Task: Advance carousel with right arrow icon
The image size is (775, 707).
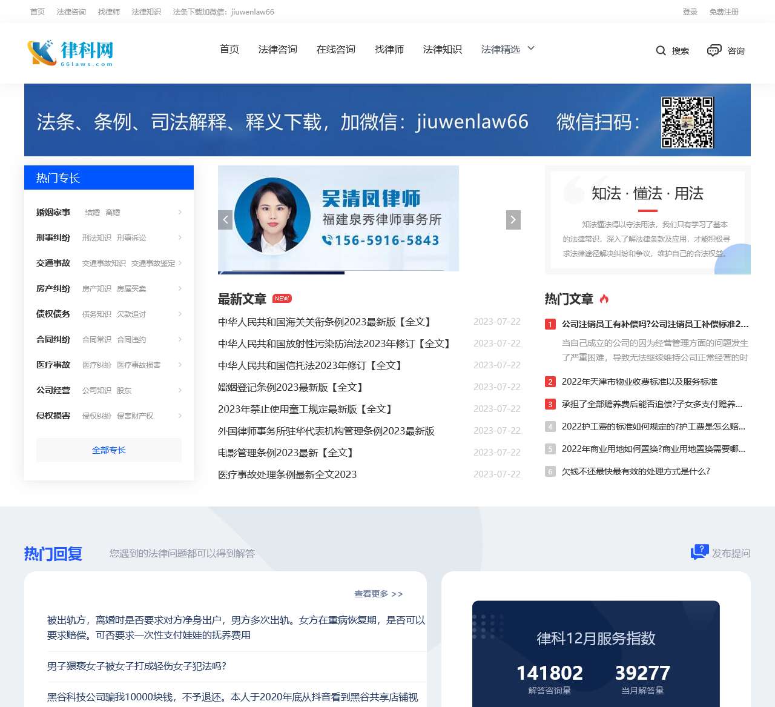Action: click(513, 219)
